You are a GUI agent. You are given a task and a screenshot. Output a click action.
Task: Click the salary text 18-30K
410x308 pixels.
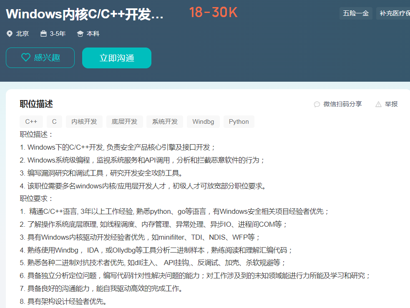coord(213,13)
